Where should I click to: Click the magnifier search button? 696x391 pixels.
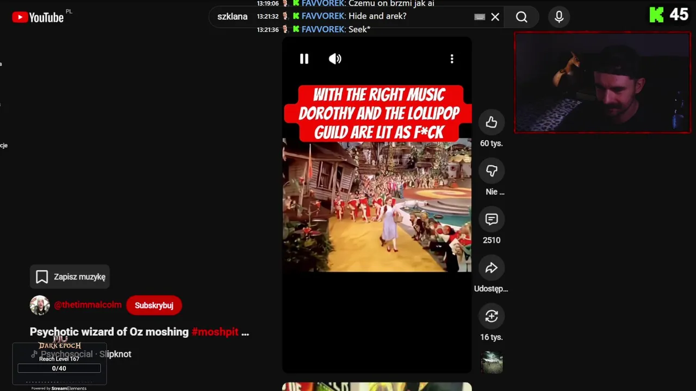point(521,17)
